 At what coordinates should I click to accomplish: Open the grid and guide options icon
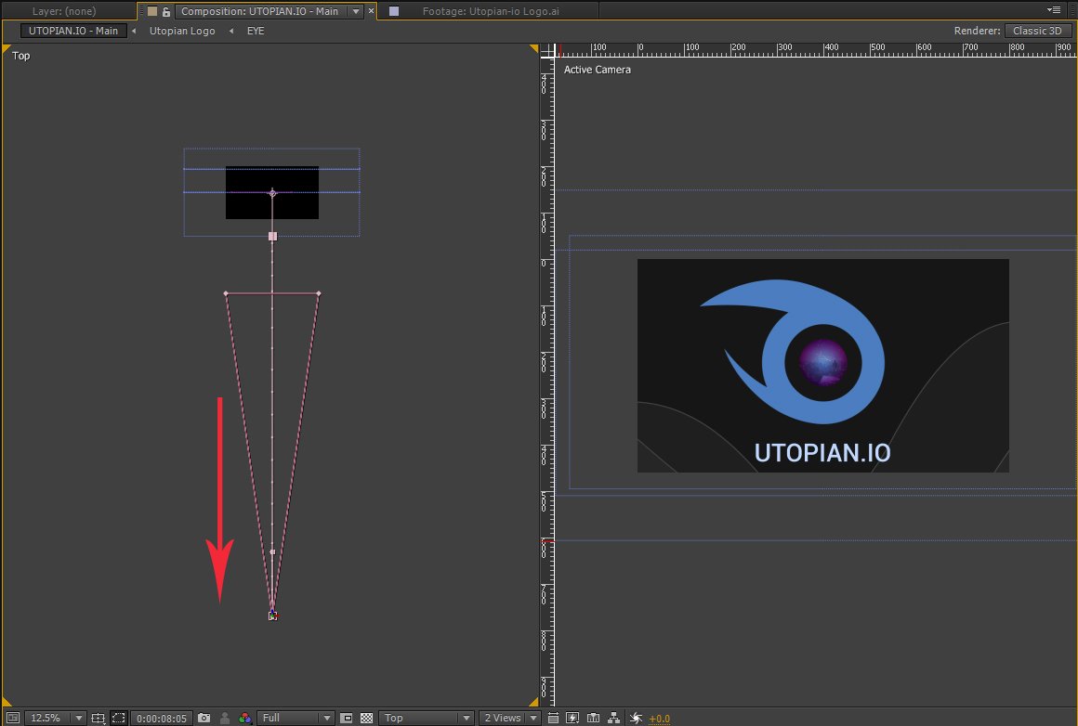(x=98, y=718)
